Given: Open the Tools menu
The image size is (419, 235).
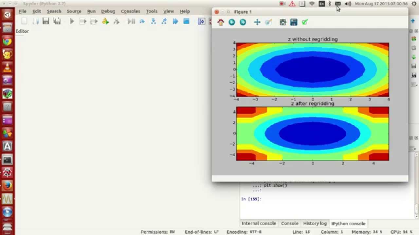Looking at the screenshot, I should 152,11.
